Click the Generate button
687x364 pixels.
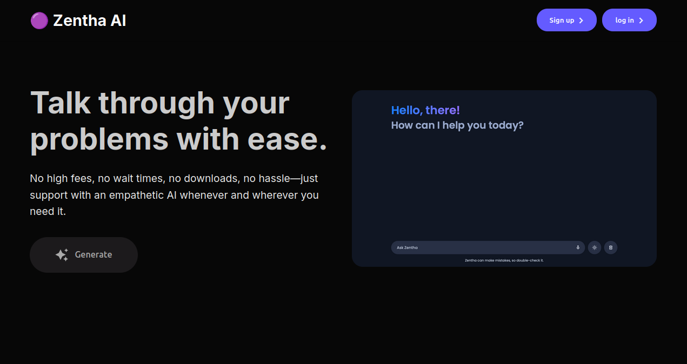[84, 255]
